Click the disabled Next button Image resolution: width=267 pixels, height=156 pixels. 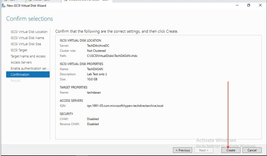click(204, 150)
